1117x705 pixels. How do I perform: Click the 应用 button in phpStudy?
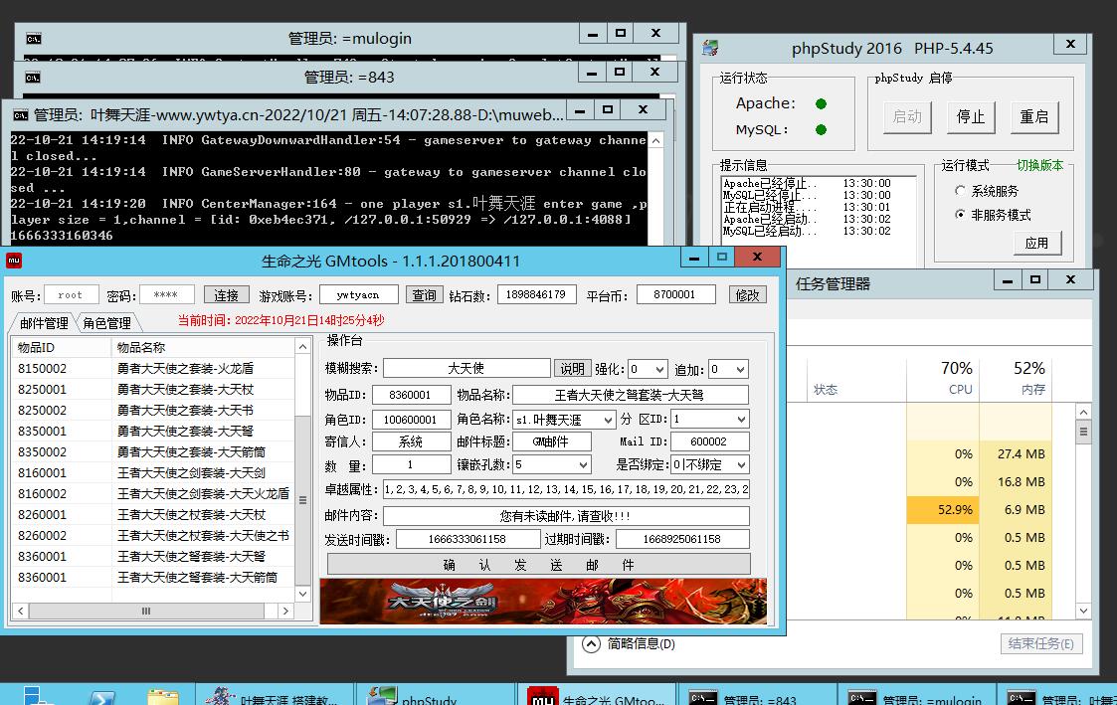[1037, 243]
